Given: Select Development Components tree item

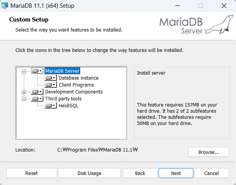Looking at the screenshot, I should pos(74,92).
